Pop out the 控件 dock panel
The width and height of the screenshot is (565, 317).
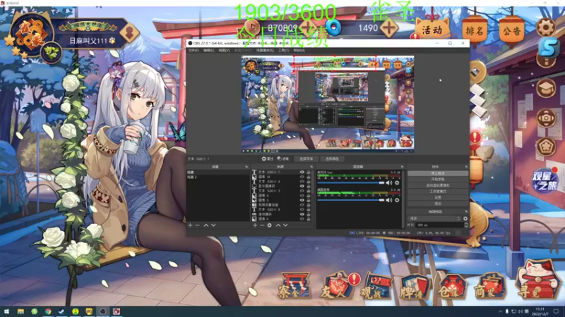pos(466,167)
